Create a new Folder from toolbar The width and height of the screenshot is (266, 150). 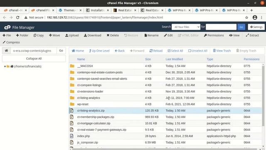pyautogui.click(x=22, y=35)
